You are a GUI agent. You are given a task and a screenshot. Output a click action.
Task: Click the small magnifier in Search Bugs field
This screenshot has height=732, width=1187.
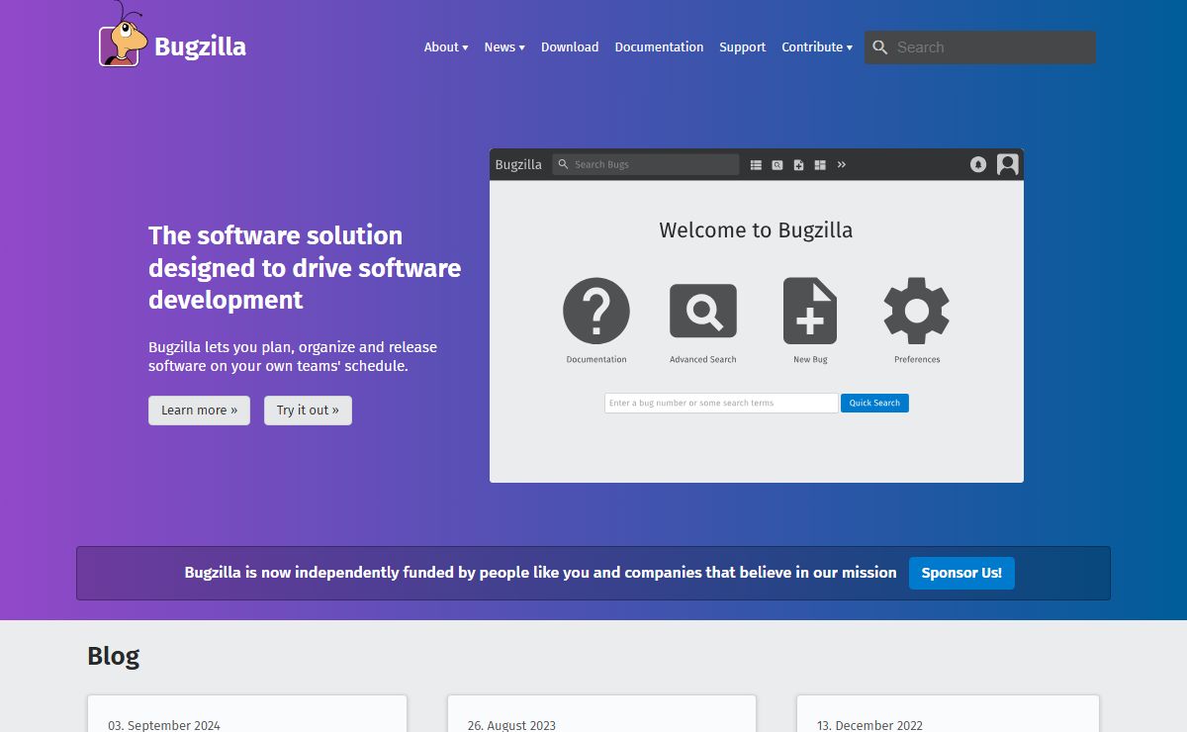(564, 165)
